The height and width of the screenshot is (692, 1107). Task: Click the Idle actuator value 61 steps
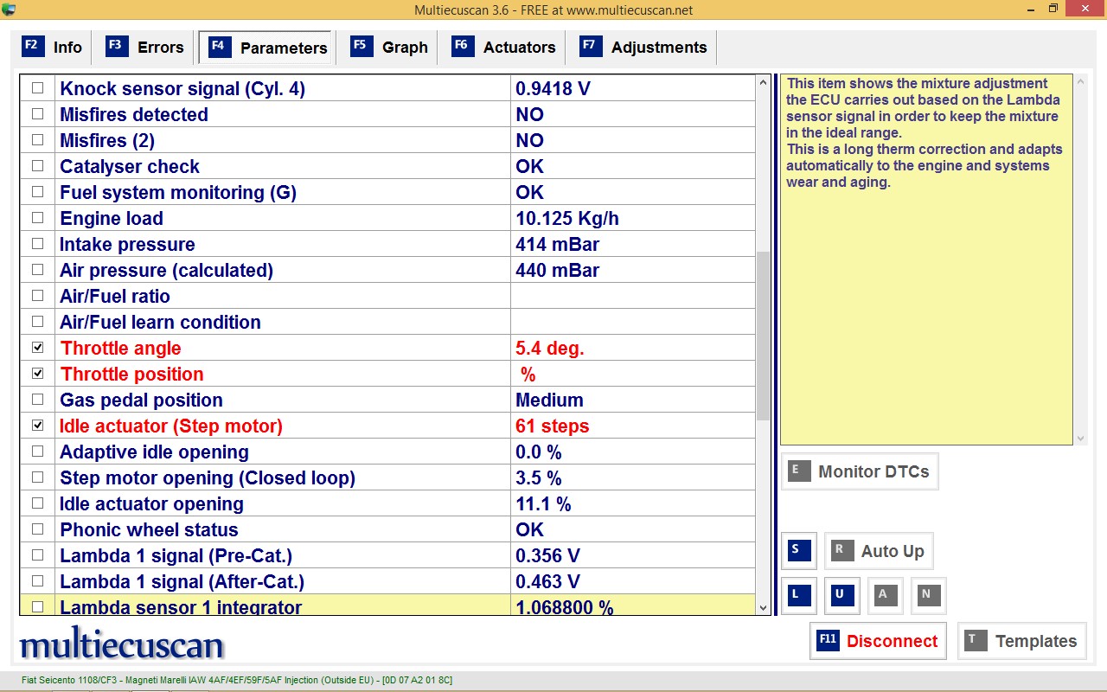pyautogui.click(x=552, y=426)
